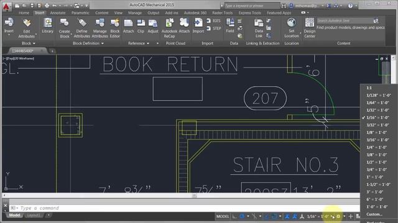Image resolution: width=398 pixels, height=223 pixels.
Task: Toggle the MODEL space status button
Action: point(223,216)
